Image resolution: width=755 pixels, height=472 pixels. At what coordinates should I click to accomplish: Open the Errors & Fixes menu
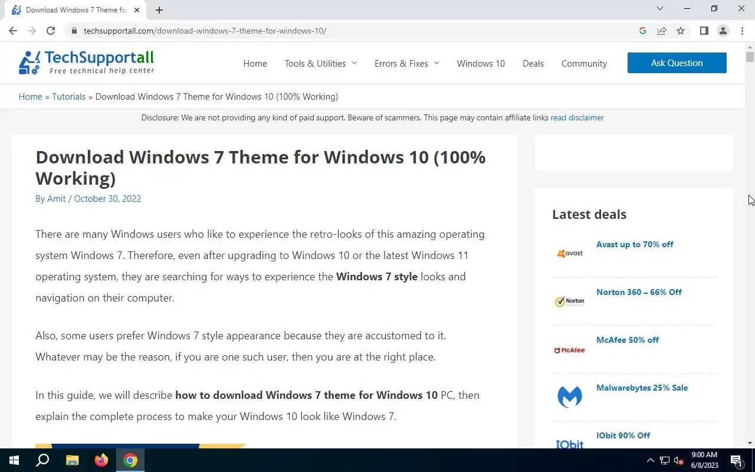(x=401, y=63)
